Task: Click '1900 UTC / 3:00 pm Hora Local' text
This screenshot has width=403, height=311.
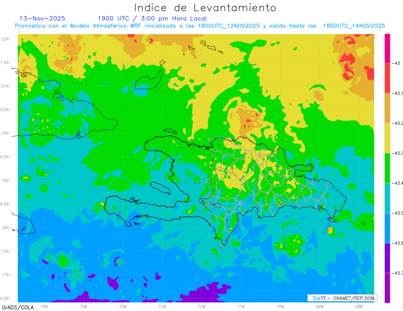Action: [x=152, y=18]
